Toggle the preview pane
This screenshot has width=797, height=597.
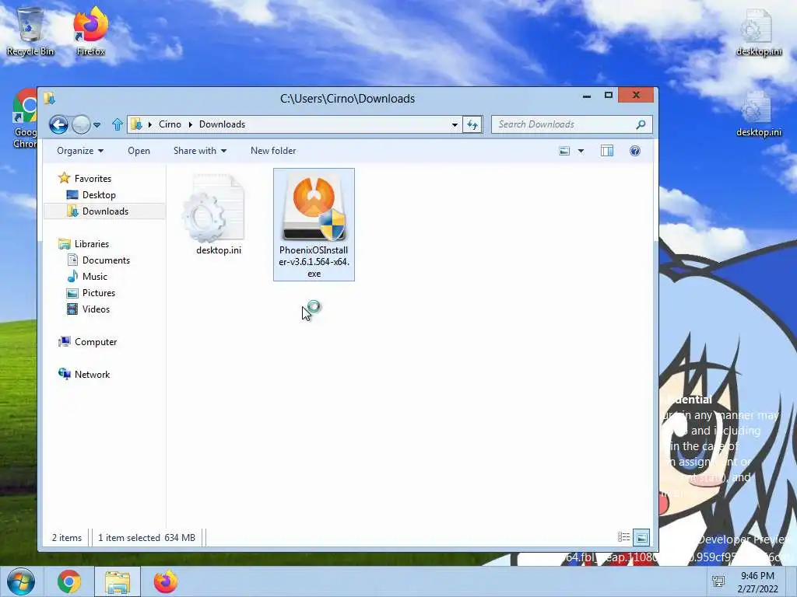(x=607, y=151)
